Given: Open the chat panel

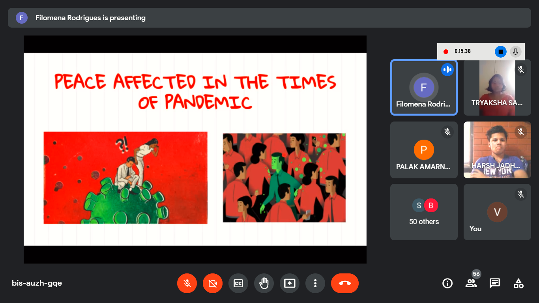Looking at the screenshot, I should tap(495, 283).
